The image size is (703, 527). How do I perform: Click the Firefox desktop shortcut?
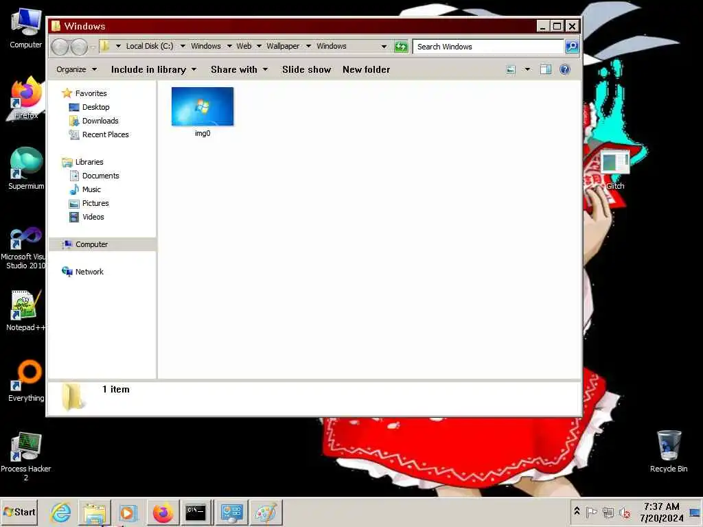[x=26, y=97]
